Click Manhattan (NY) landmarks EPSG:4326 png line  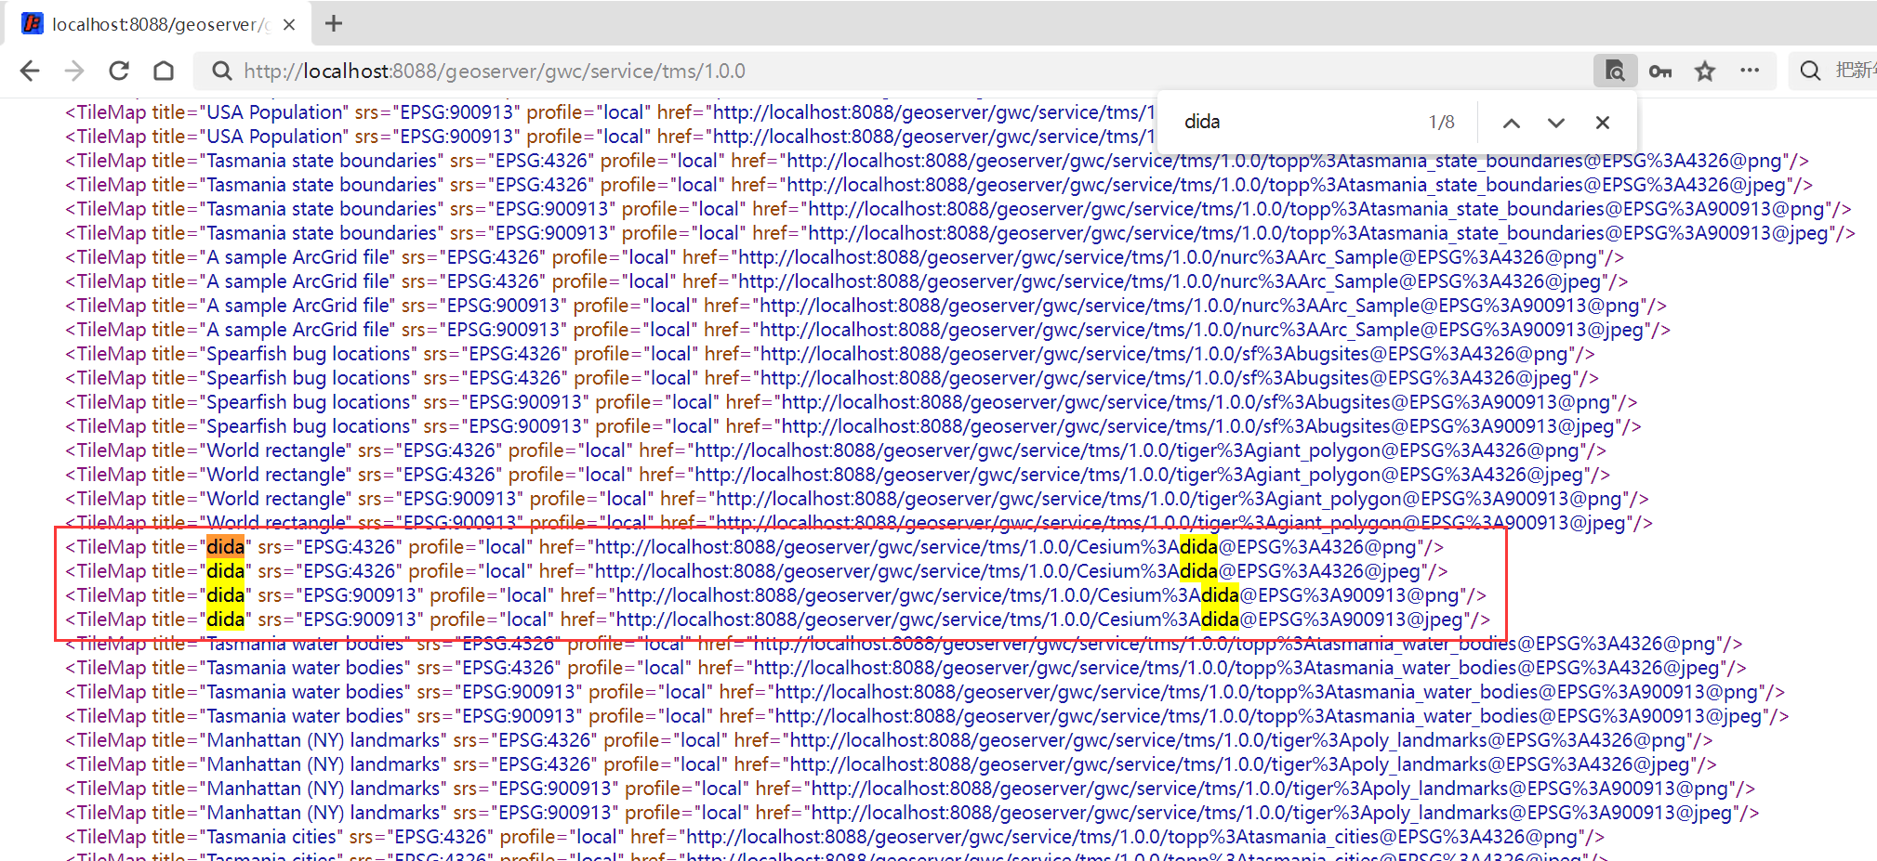click(x=889, y=740)
